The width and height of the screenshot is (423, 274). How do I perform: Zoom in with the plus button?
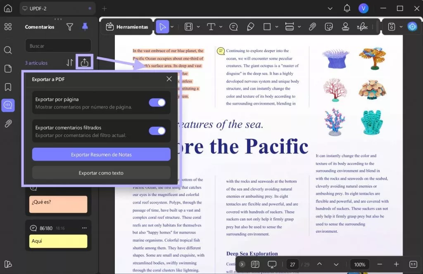(396, 264)
